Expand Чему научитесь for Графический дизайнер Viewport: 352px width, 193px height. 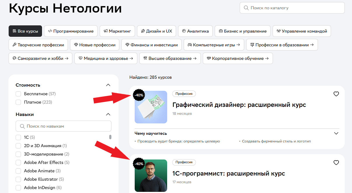click(x=336, y=133)
